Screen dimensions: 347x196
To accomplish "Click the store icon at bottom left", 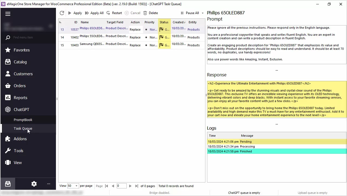I will (x=8, y=184).
